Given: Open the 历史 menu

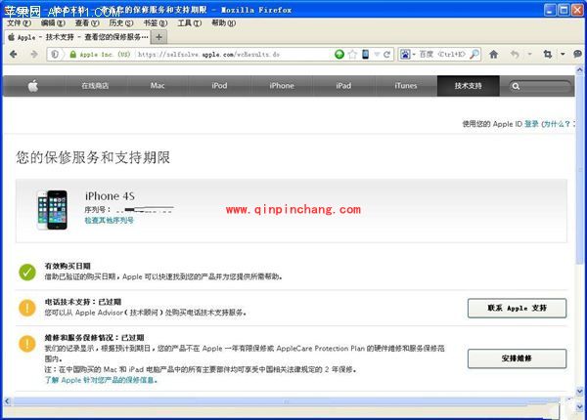Looking at the screenshot, I should click(121, 23).
